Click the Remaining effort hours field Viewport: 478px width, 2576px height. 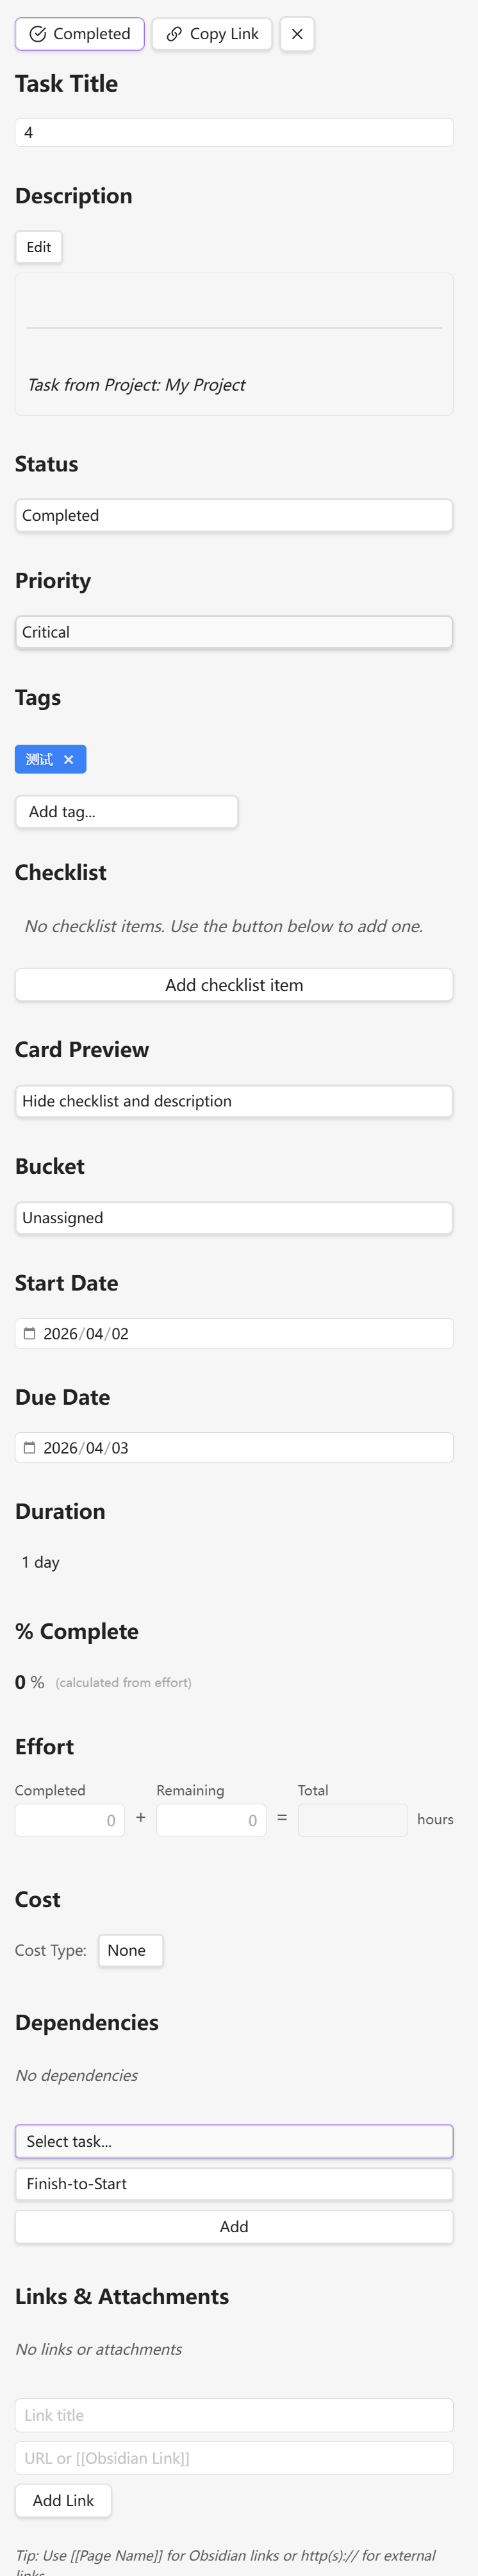coord(211,1821)
